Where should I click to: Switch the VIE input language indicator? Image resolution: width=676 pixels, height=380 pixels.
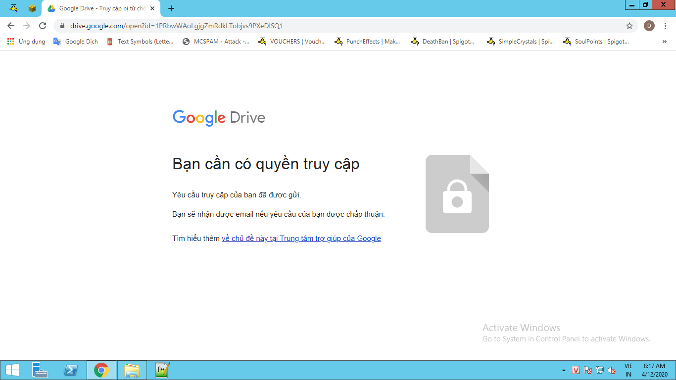(628, 370)
